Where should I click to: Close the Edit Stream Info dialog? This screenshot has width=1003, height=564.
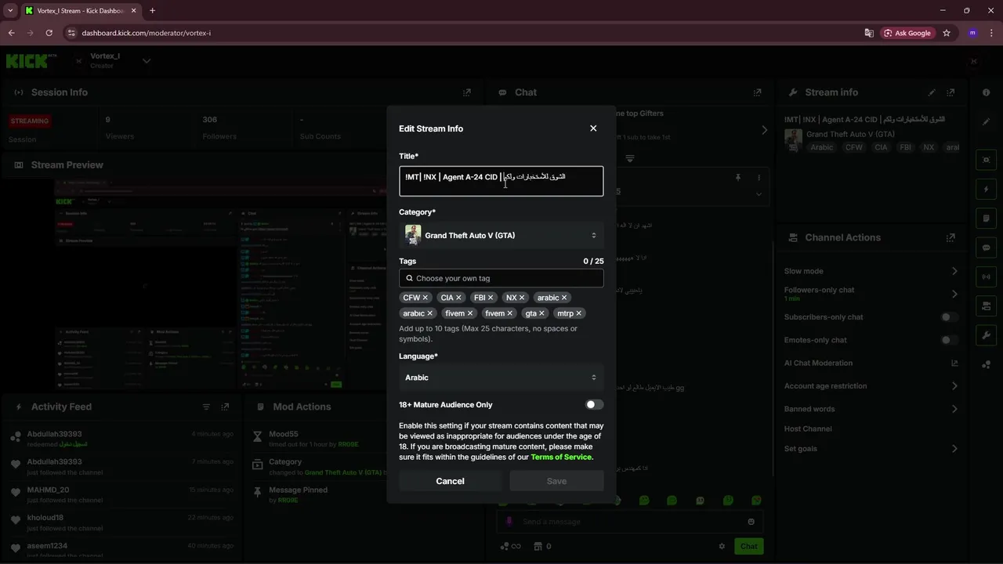[x=593, y=128]
